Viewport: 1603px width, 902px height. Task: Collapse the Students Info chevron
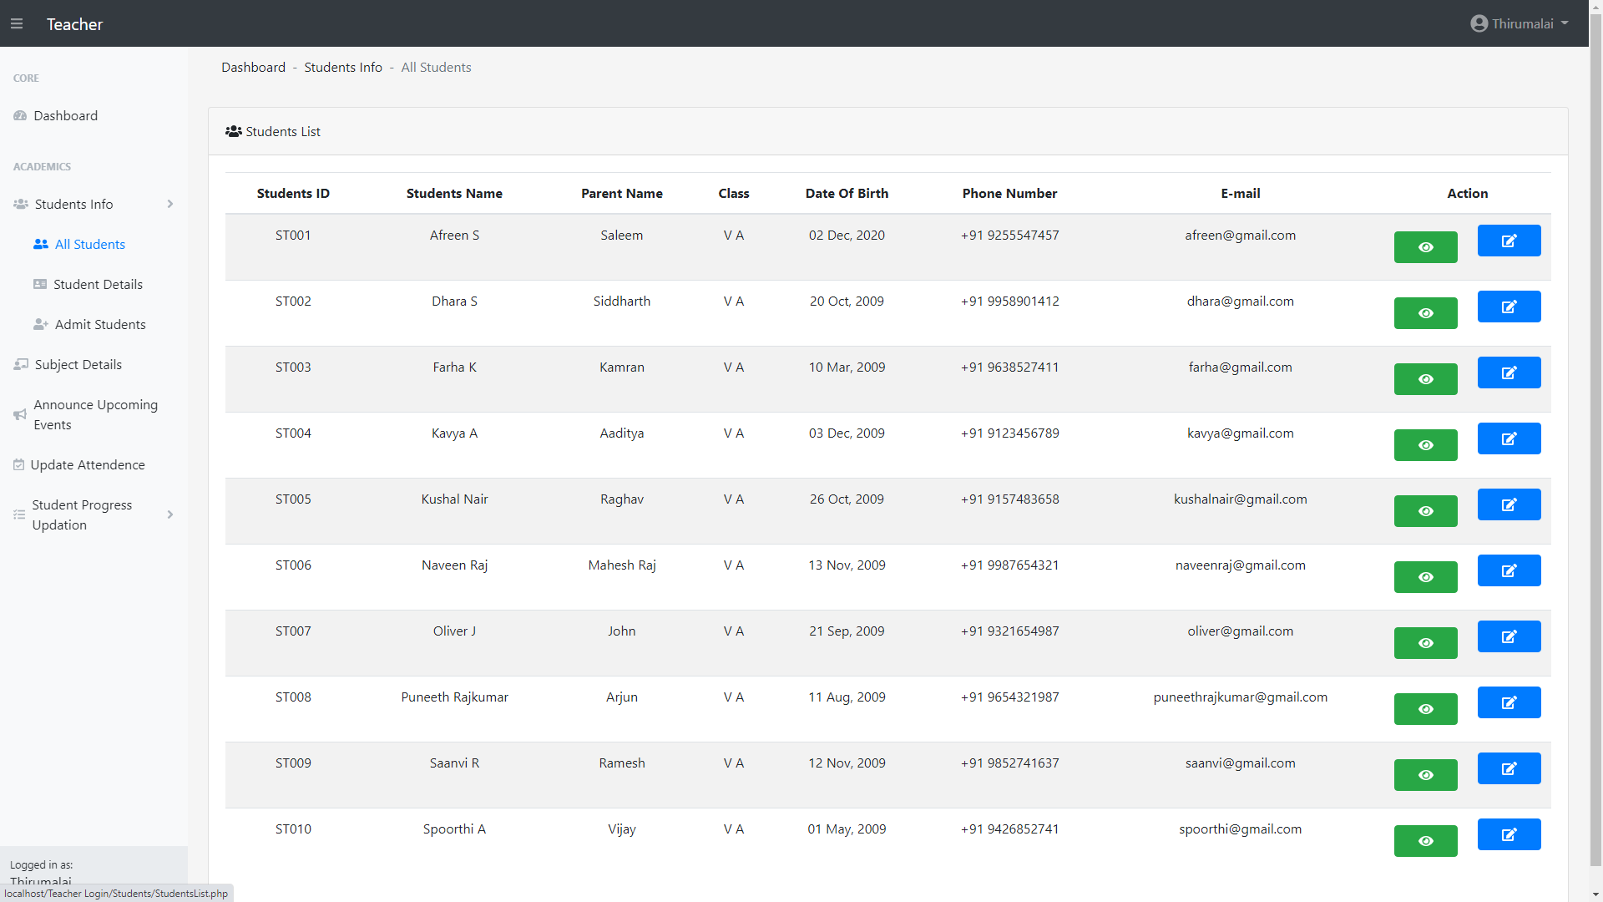(170, 205)
